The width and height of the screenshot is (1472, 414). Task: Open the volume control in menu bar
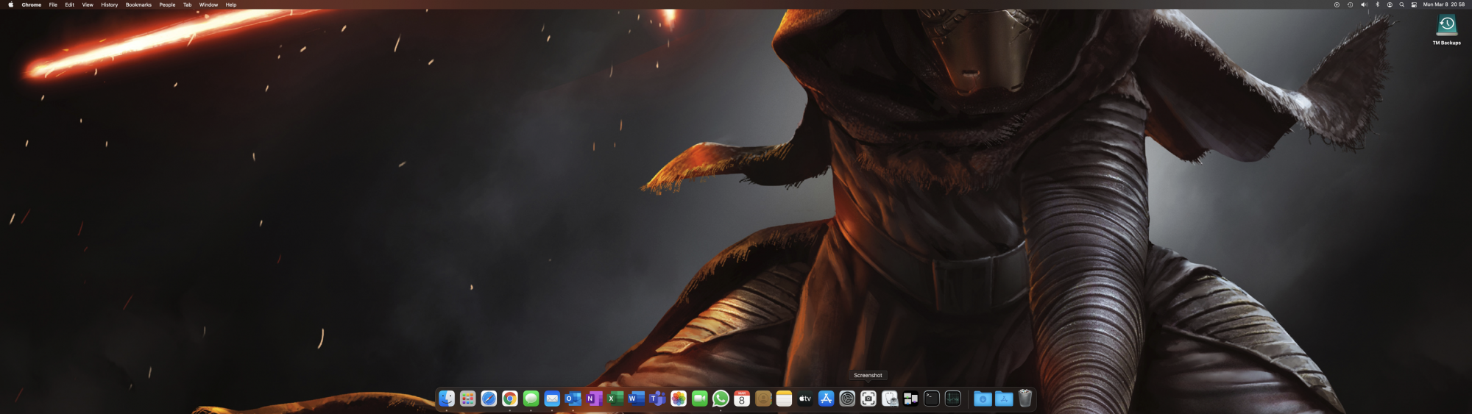point(1364,4)
